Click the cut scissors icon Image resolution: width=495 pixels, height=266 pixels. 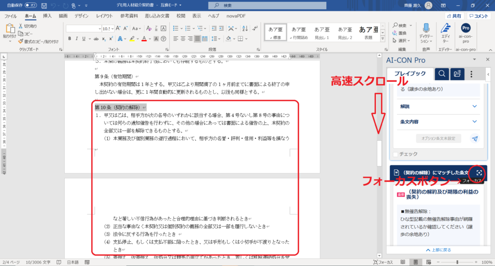tap(20, 26)
